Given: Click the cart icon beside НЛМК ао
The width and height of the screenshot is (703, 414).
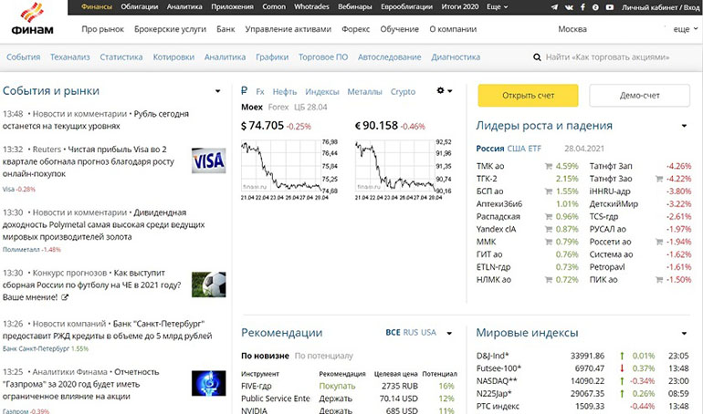Looking at the screenshot, I should pos(549,280).
